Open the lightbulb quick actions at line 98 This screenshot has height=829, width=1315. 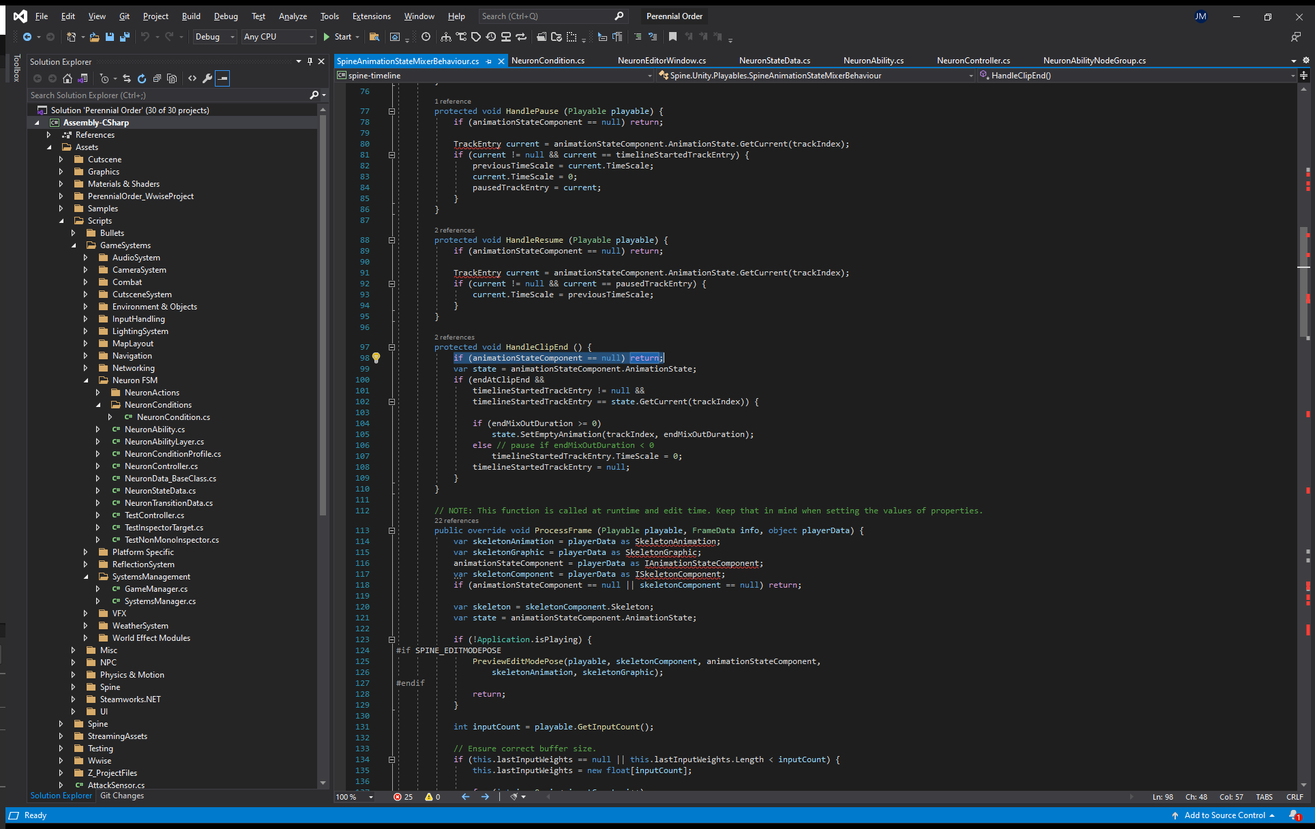click(x=376, y=358)
